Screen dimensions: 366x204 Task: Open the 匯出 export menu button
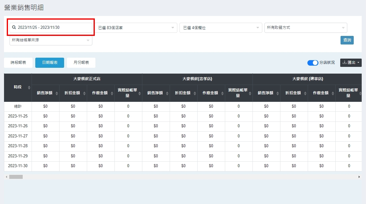pos(351,63)
